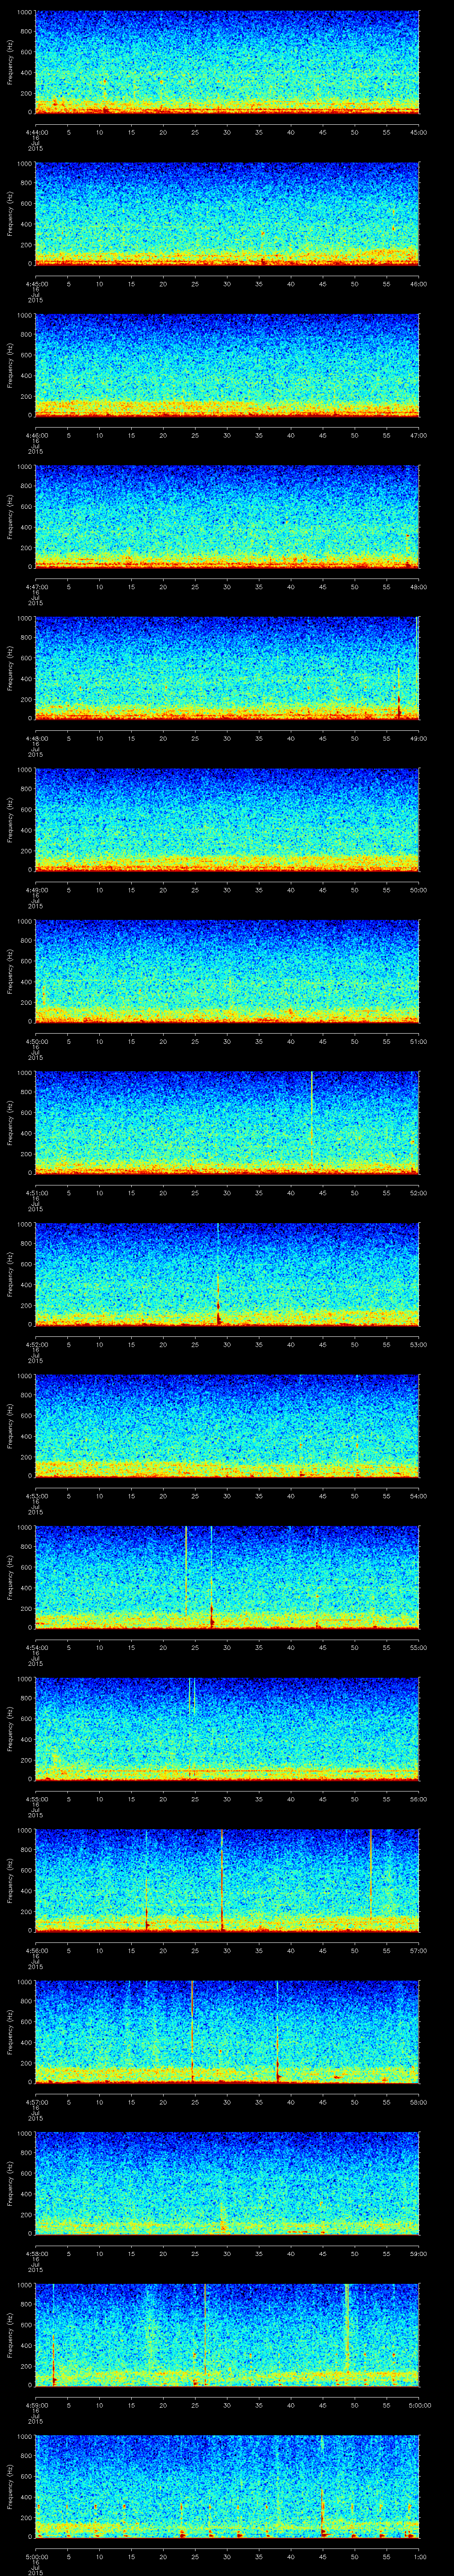Viewport: 454px width, 2576px height.
Task: Click the 56:00 end time label
Action: [x=419, y=1798]
